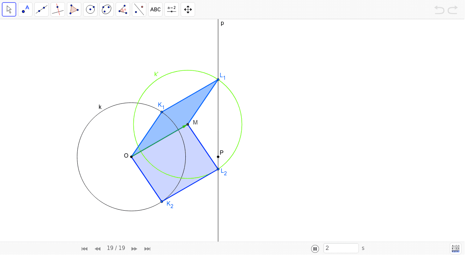Advance one construction step
Image resolution: width=465 pixels, height=255 pixels.
point(134,249)
